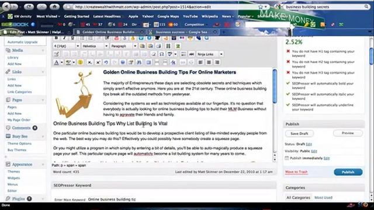This screenshot has width=374, height=210.
Task: Open the Popular bookmarks folder
Action: [245, 16]
